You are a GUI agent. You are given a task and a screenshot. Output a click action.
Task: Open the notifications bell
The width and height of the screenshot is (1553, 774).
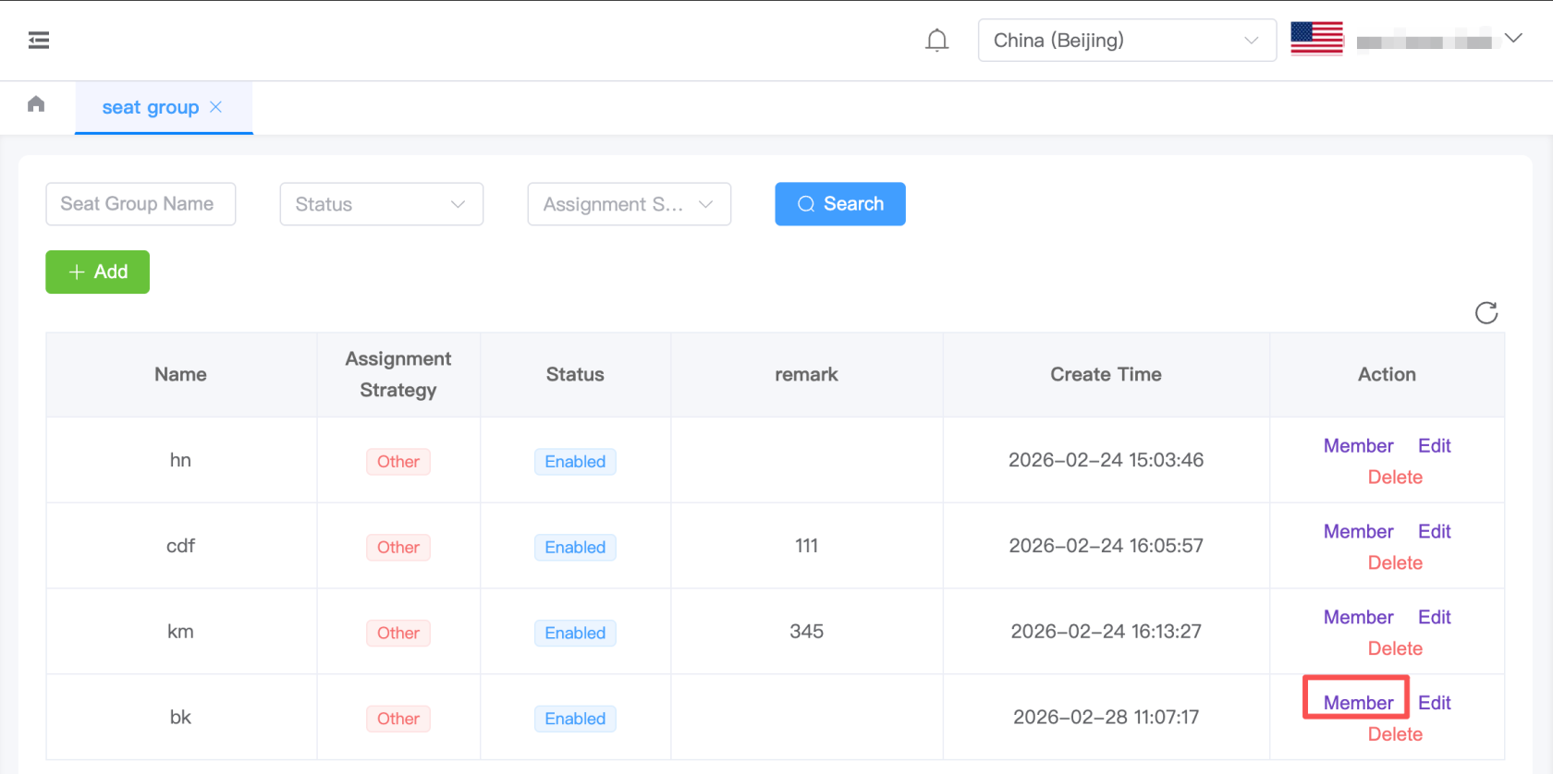[937, 41]
